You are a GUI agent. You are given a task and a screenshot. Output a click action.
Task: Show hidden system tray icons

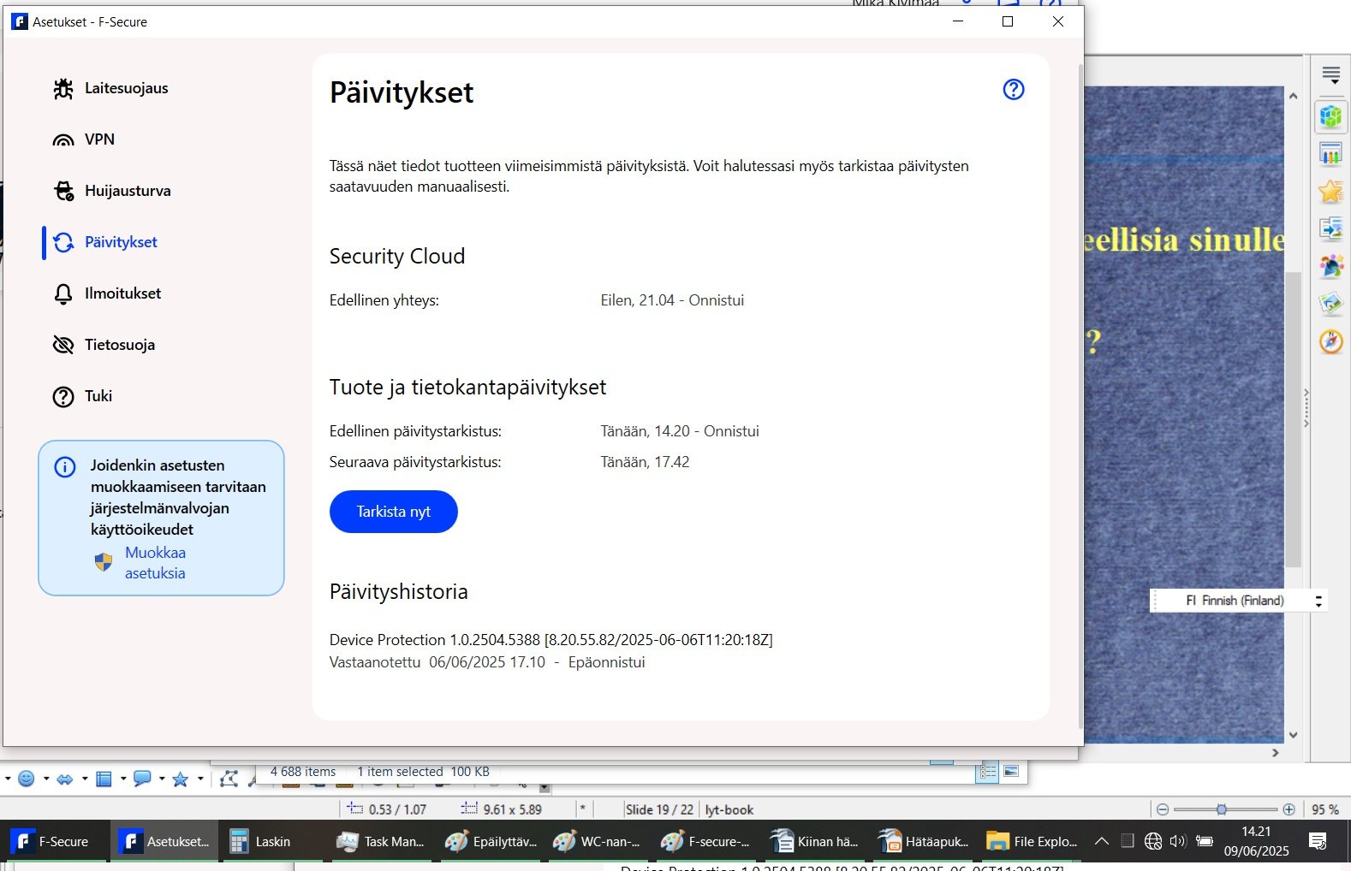[x=1102, y=841]
